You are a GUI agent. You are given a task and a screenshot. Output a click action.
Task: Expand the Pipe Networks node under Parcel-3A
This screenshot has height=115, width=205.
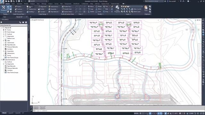pyautogui.click(x=4, y=45)
